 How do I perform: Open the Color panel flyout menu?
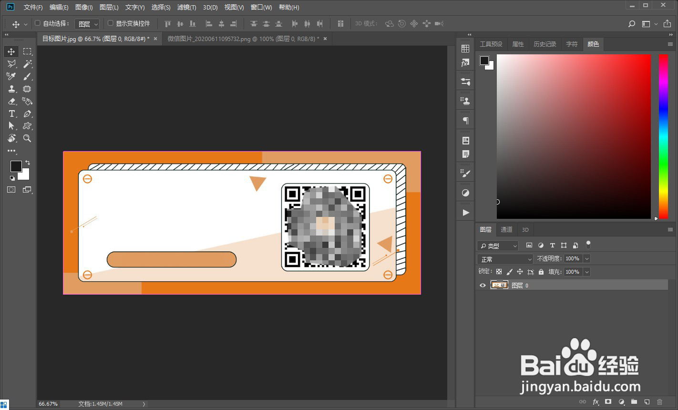[670, 44]
